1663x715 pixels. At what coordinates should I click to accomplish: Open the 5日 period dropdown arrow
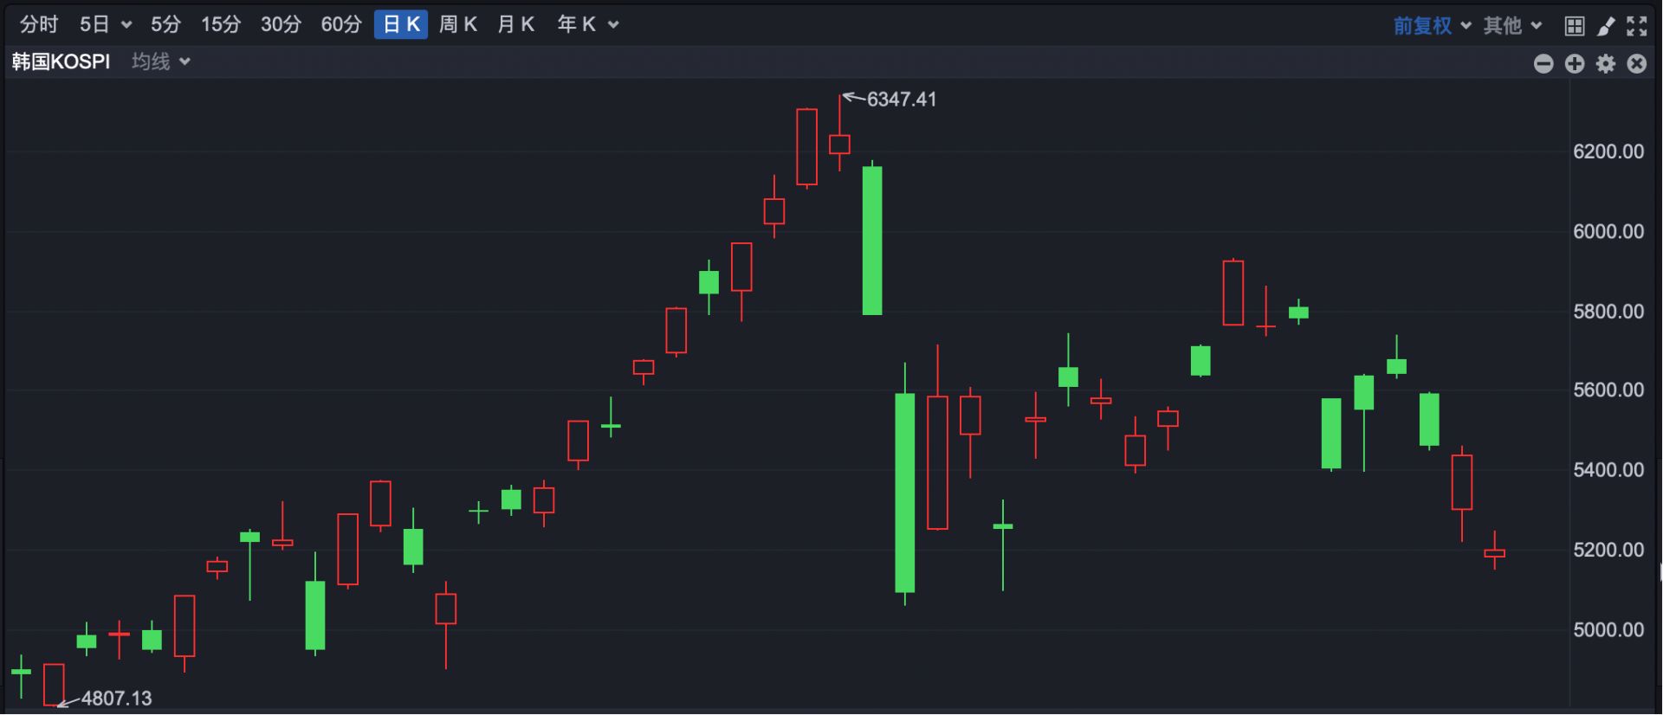pyautogui.click(x=126, y=25)
